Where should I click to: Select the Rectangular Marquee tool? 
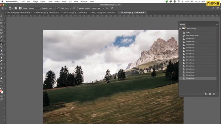1,20
